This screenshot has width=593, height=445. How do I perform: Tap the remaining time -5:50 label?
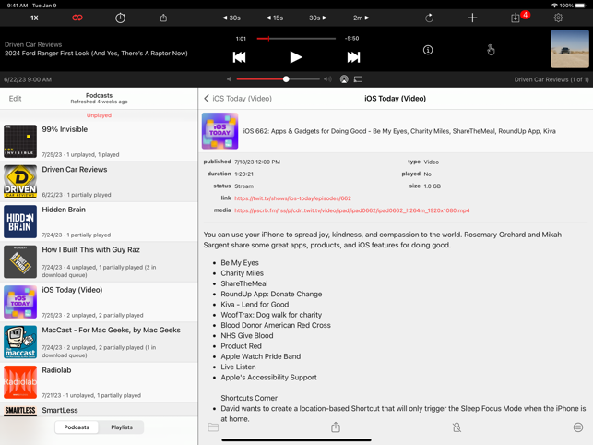(351, 38)
